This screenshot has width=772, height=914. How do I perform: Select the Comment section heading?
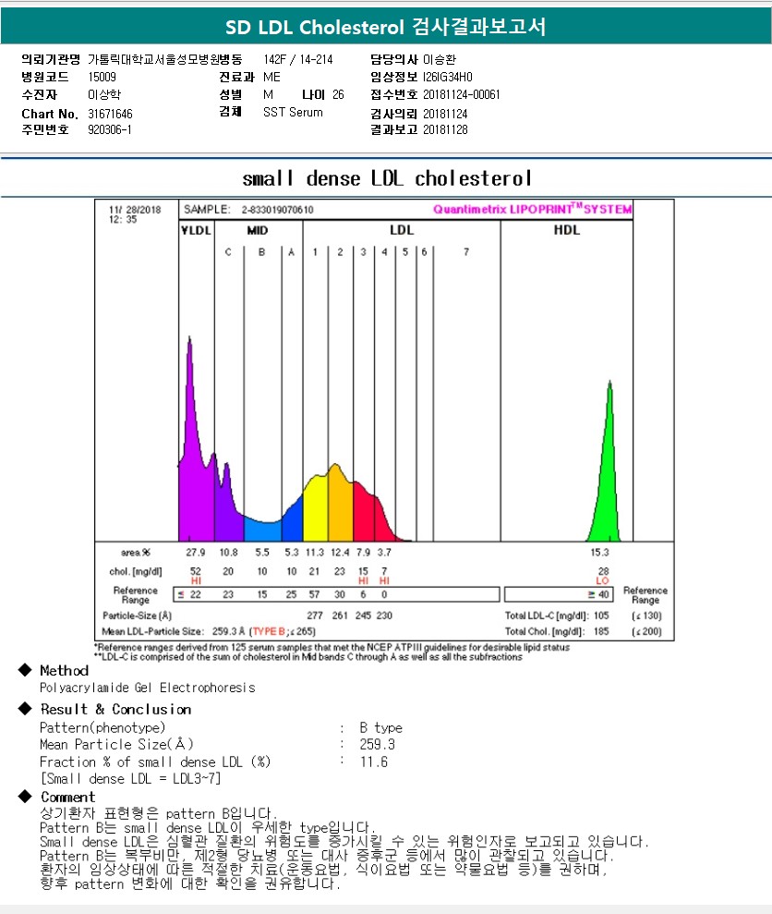tap(67, 797)
